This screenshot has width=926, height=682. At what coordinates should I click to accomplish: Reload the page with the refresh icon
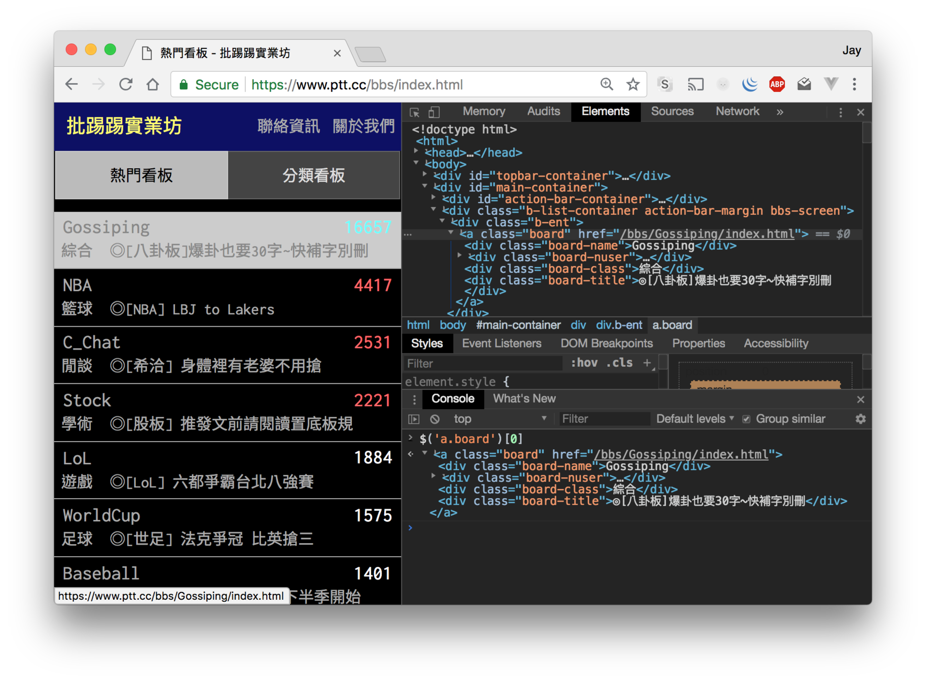[x=126, y=84]
